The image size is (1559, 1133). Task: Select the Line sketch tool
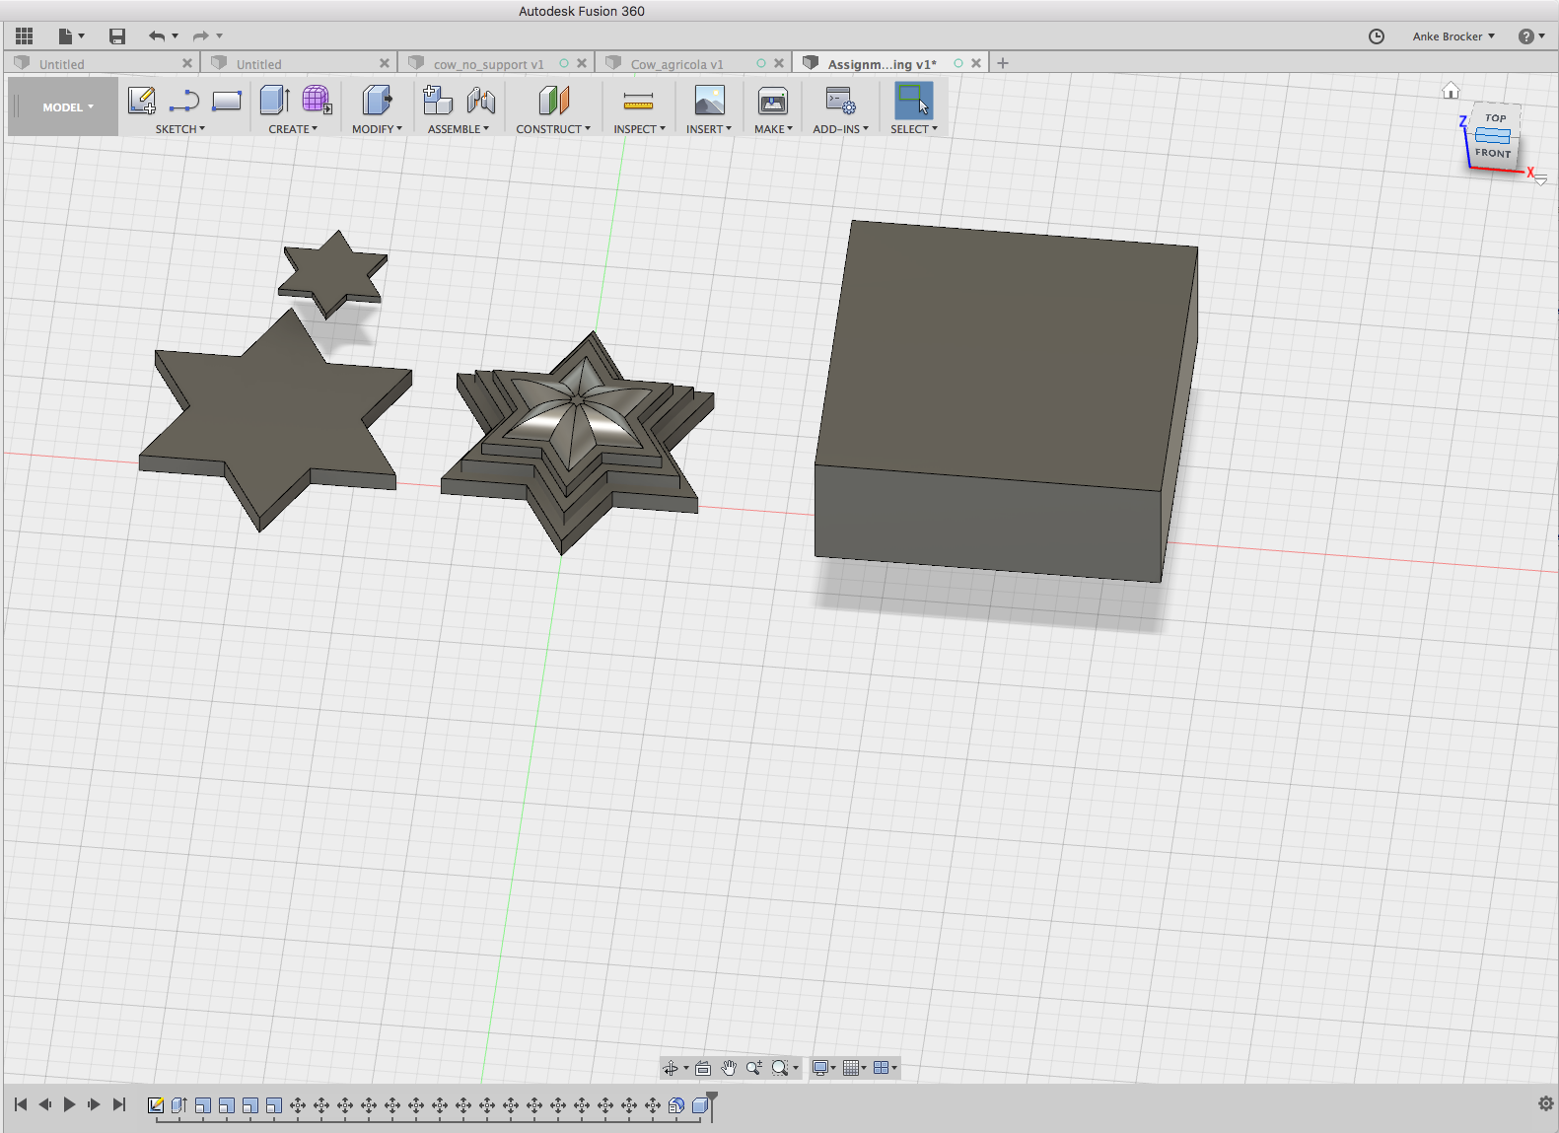(184, 101)
